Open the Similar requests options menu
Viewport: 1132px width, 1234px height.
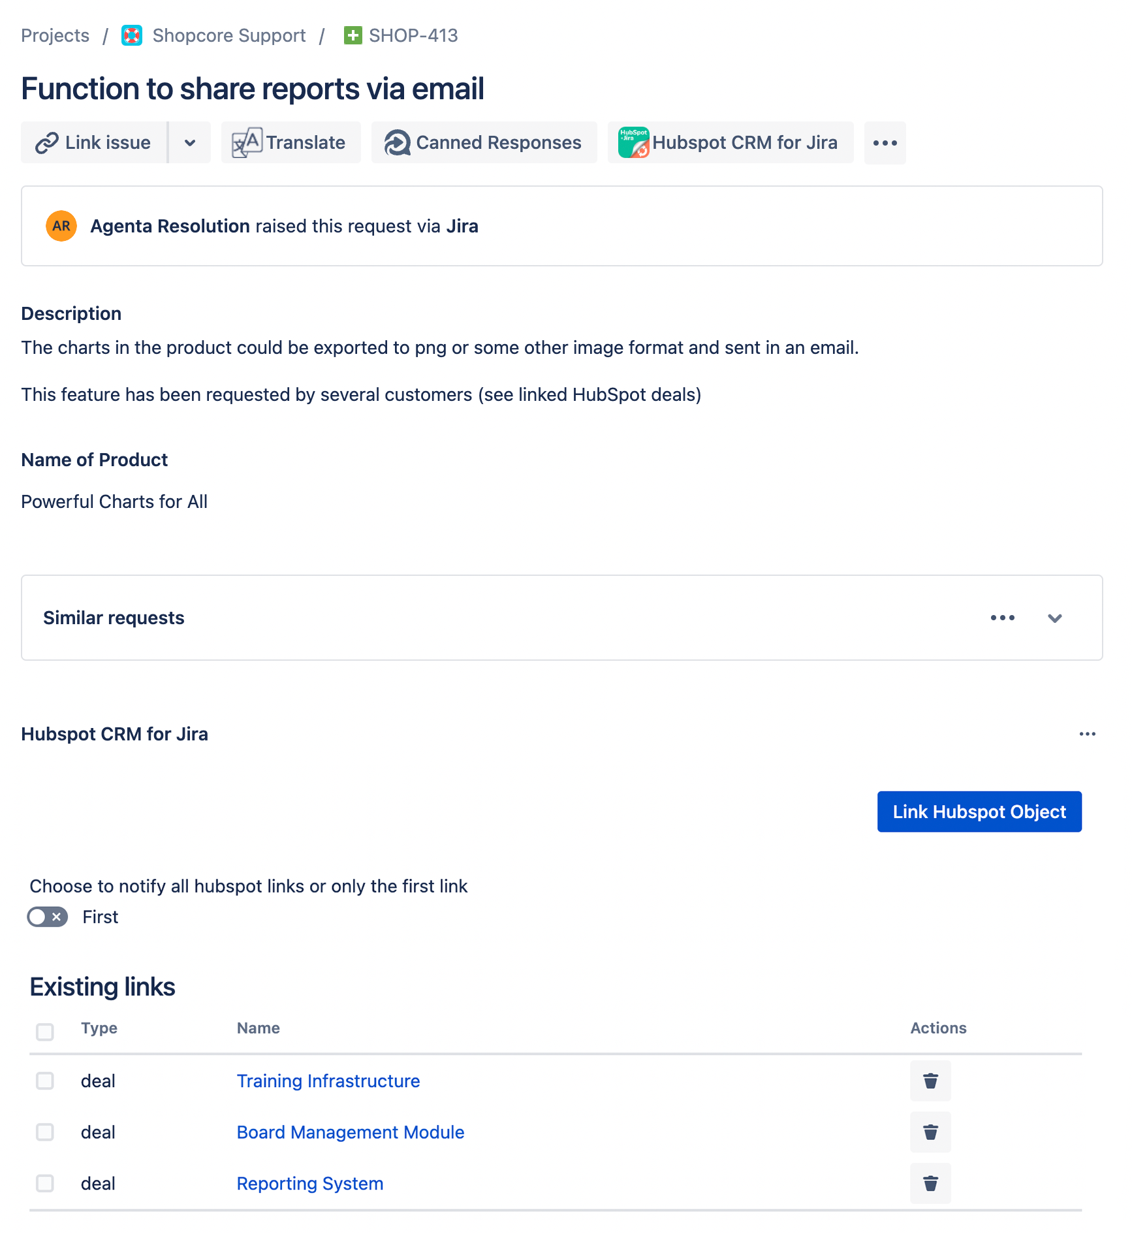tap(1002, 618)
